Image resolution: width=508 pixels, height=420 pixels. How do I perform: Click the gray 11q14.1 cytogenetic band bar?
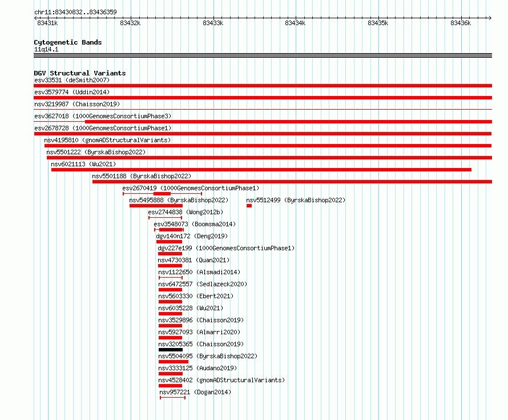(263, 55)
